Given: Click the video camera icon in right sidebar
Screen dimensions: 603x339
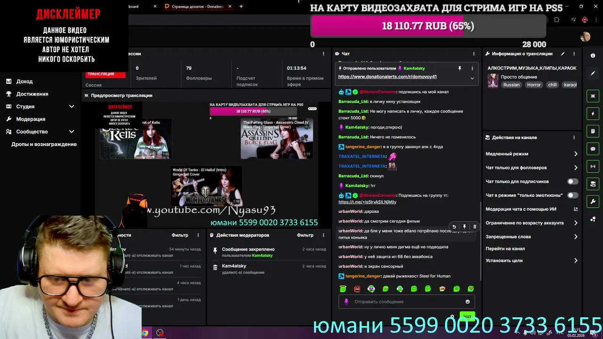Looking at the screenshot, I should (x=593, y=184).
